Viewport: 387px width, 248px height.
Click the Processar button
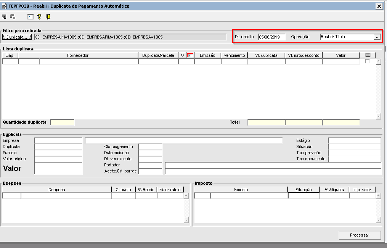click(360, 235)
